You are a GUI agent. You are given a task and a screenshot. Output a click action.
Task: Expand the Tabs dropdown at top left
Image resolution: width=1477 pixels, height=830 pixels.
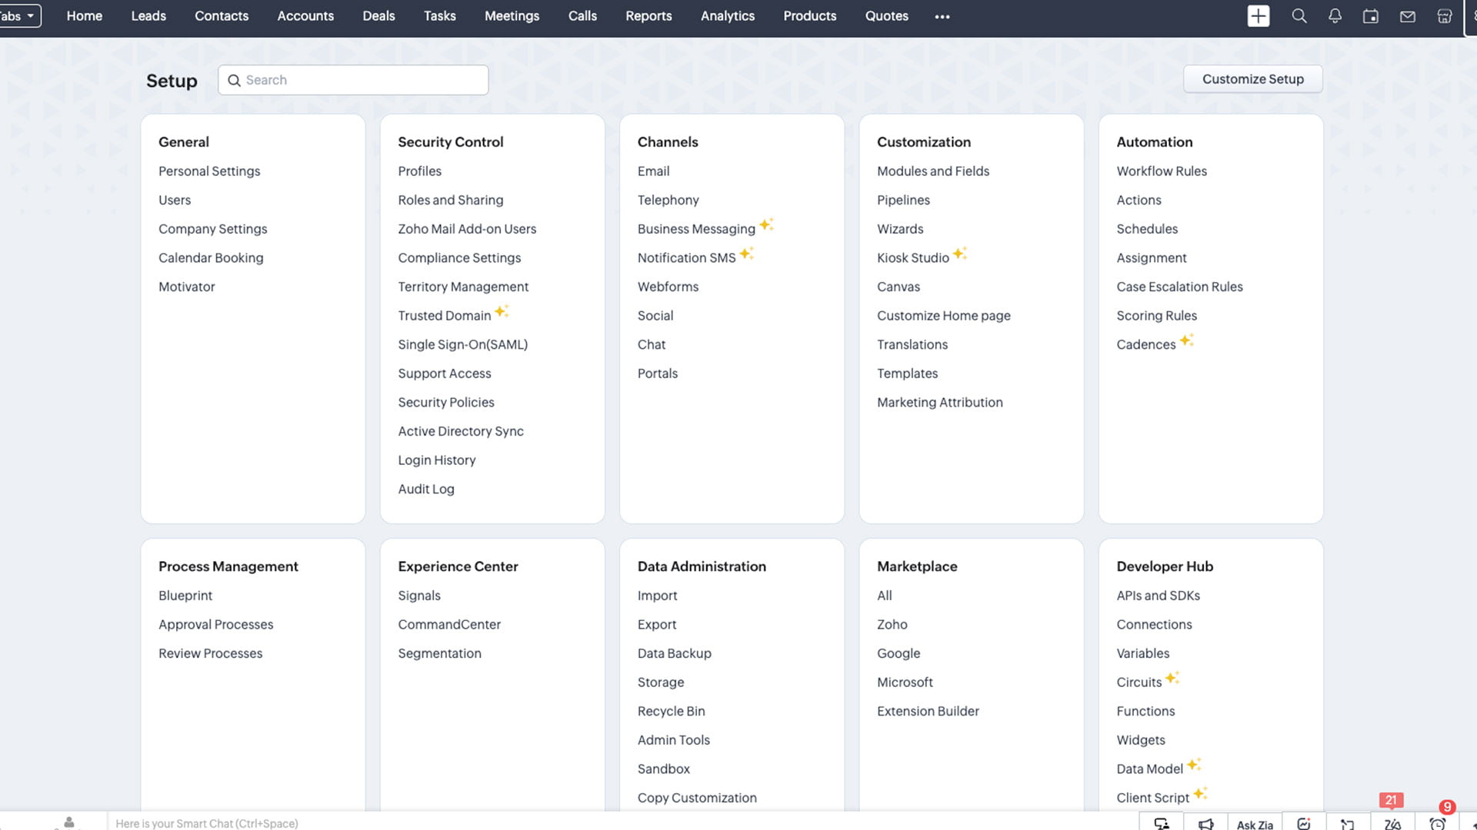[18, 16]
